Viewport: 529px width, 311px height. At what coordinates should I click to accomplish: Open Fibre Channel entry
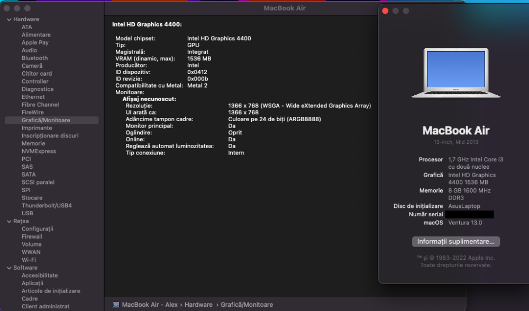[x=40, y=105]
